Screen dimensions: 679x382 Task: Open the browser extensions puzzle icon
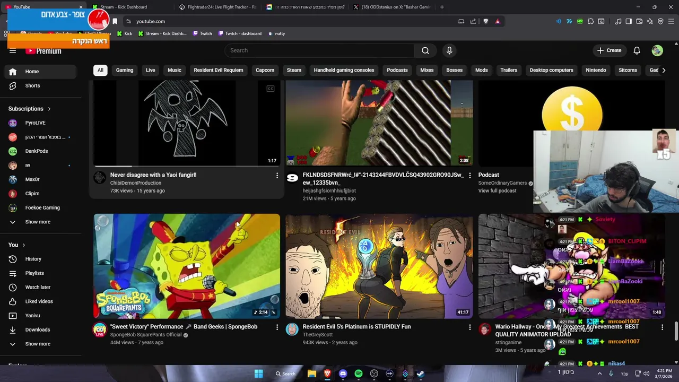pyautogui.click(x=590, y=21)
